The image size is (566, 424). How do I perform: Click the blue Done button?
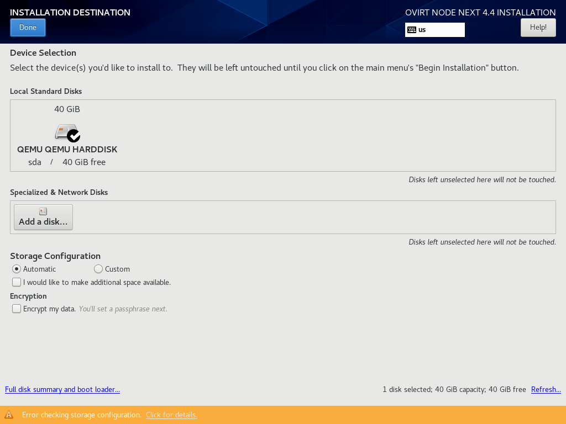coord(28,28)
